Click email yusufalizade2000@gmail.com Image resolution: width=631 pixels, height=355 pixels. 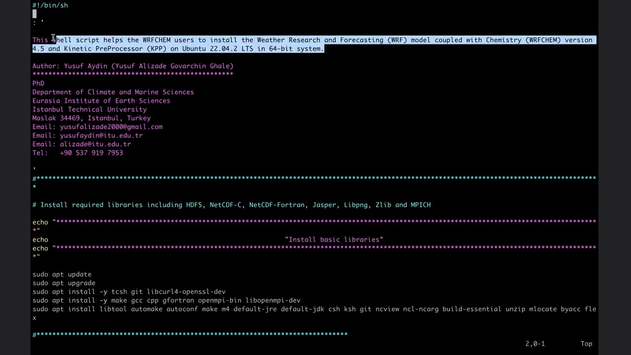(x=111, y=127)
